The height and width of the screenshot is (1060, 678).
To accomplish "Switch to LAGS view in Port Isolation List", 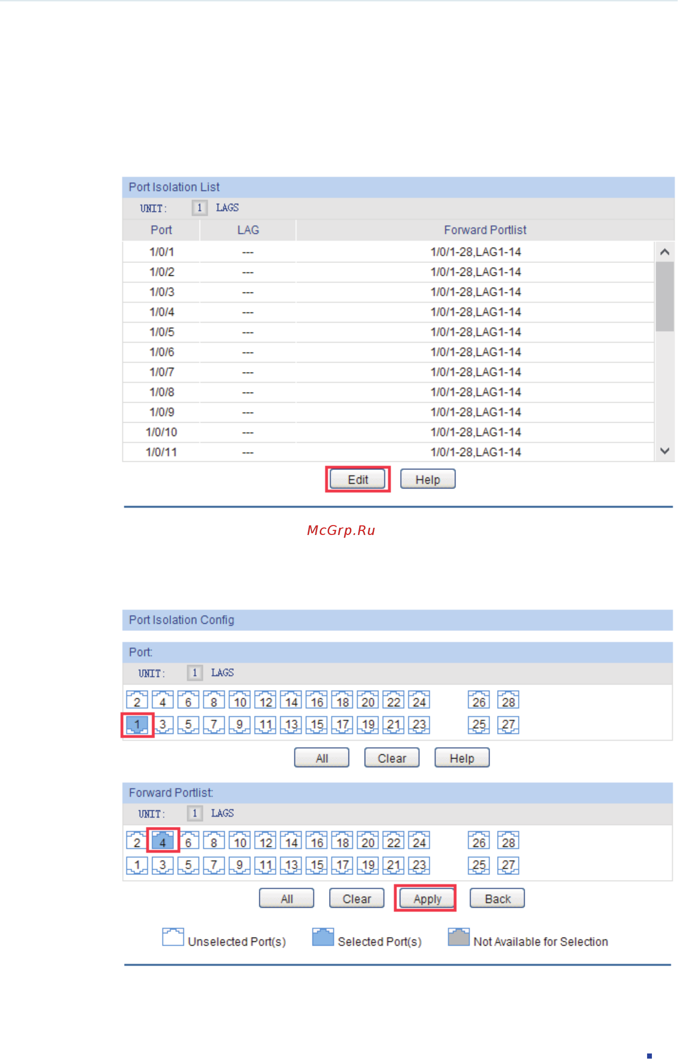I will pyautogui.click(x=228, y=208).
